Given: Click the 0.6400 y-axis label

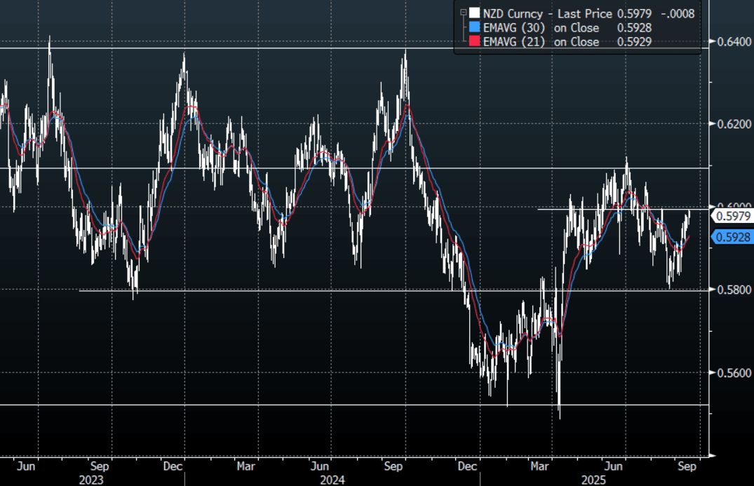Looking at the screenshot, I should point(731,41).
